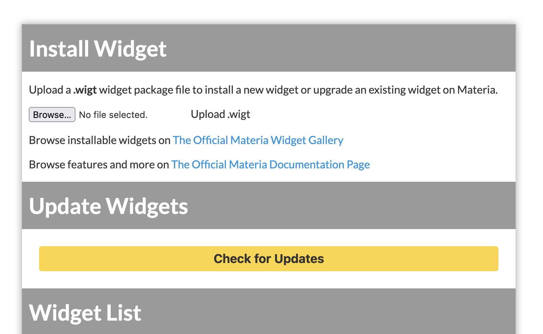The image size is (543, 334).
Task: Click the Browse... file selection button
Action: pos(52,115)
